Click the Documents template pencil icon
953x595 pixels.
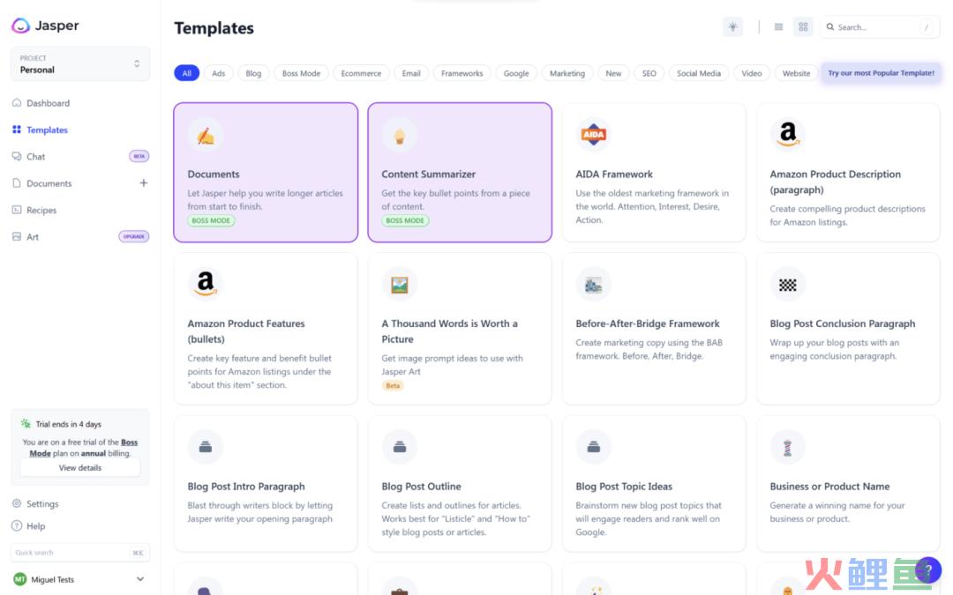click(206, 136)
